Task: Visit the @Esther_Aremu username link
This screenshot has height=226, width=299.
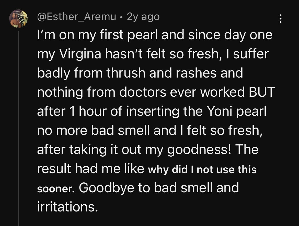Action: tap(76, 17)
